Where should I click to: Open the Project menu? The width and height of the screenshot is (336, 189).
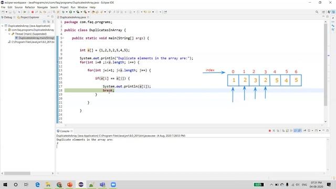[64, 7]
